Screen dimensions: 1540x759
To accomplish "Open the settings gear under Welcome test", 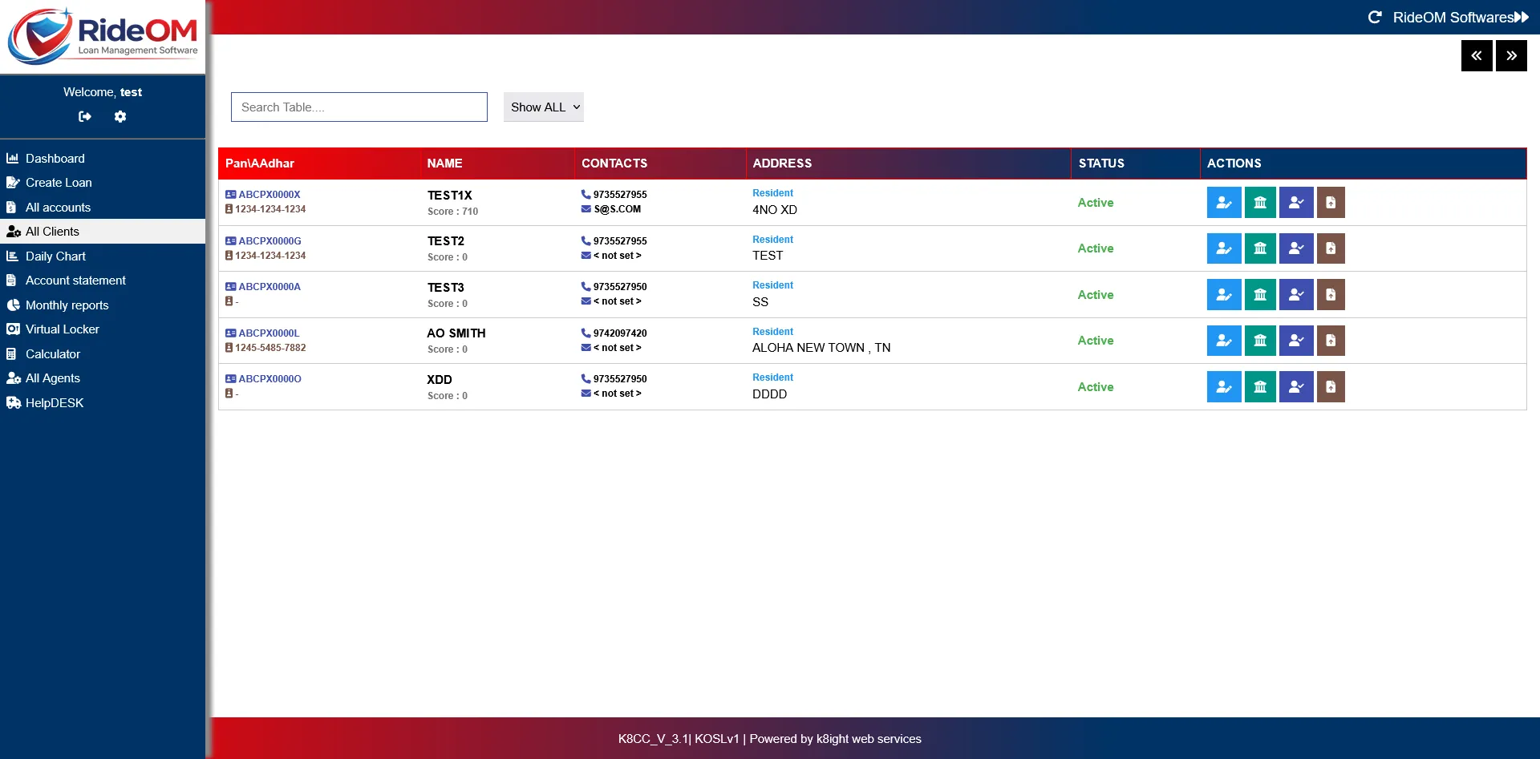I will tap(120, 117).
